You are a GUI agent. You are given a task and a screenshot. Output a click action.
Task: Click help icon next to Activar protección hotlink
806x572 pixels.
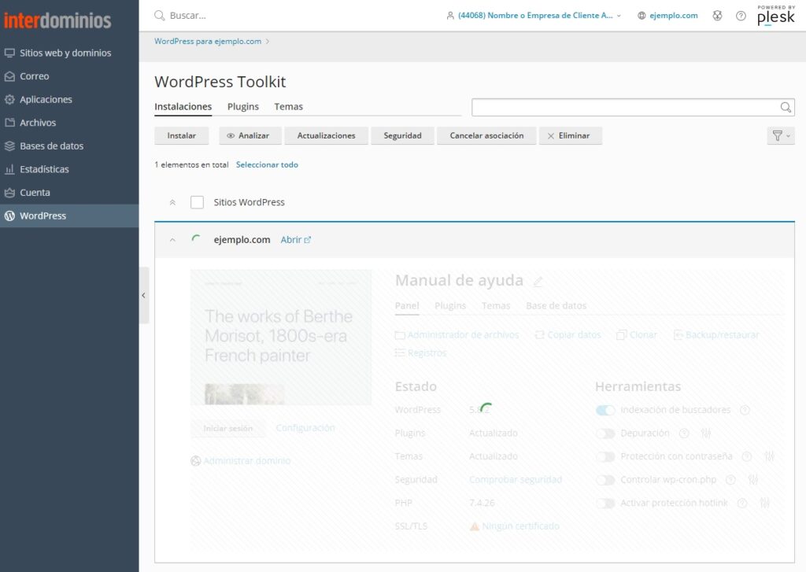pyautogui.click(x=742, y=503)
